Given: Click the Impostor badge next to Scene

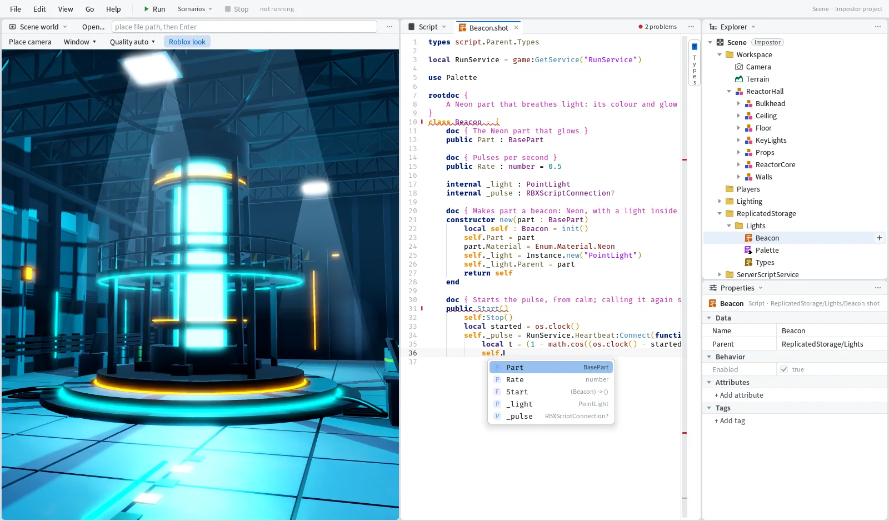Looking at the screenshot, I should (767, 42).
